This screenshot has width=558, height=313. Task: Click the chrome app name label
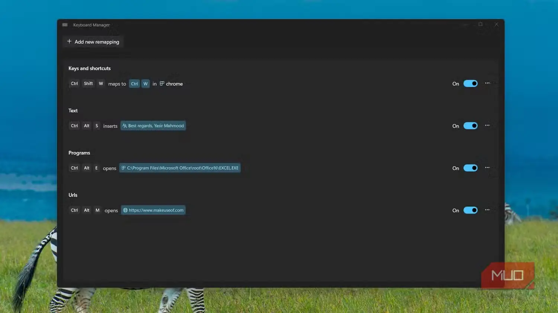tap(174, 84)
